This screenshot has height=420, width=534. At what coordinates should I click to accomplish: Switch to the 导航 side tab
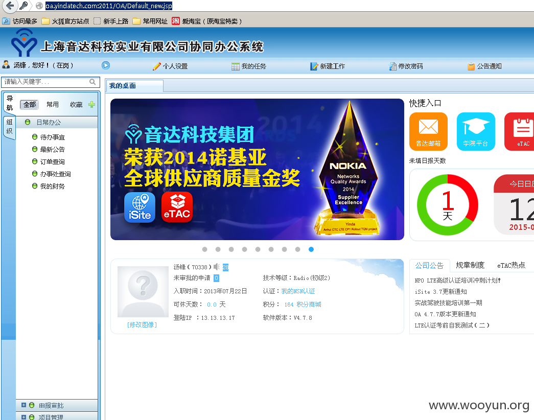point(10,103)
